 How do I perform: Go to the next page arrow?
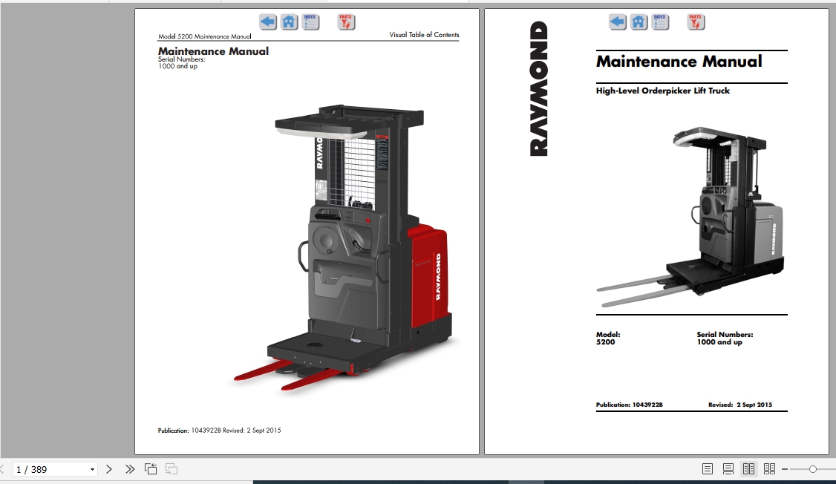coord(108,469)
